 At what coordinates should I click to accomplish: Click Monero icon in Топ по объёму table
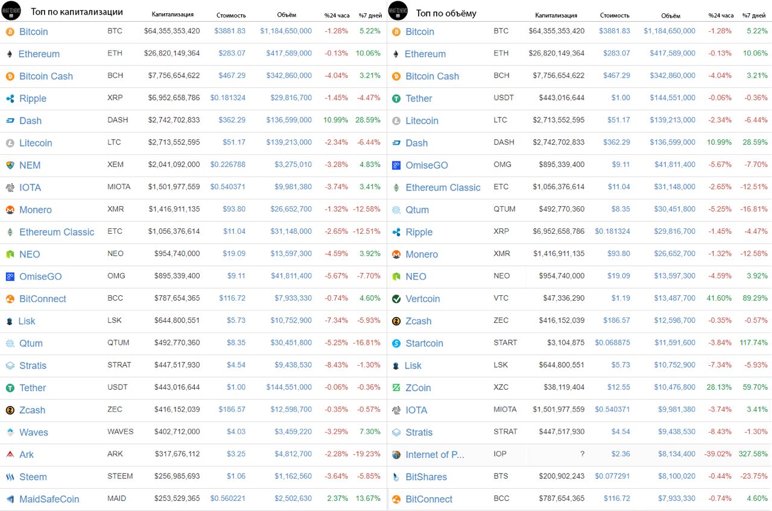click(x=396, y=254)
